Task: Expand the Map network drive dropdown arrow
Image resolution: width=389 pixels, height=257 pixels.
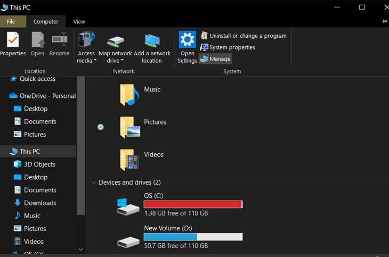Action: click(x=122, y=60)
